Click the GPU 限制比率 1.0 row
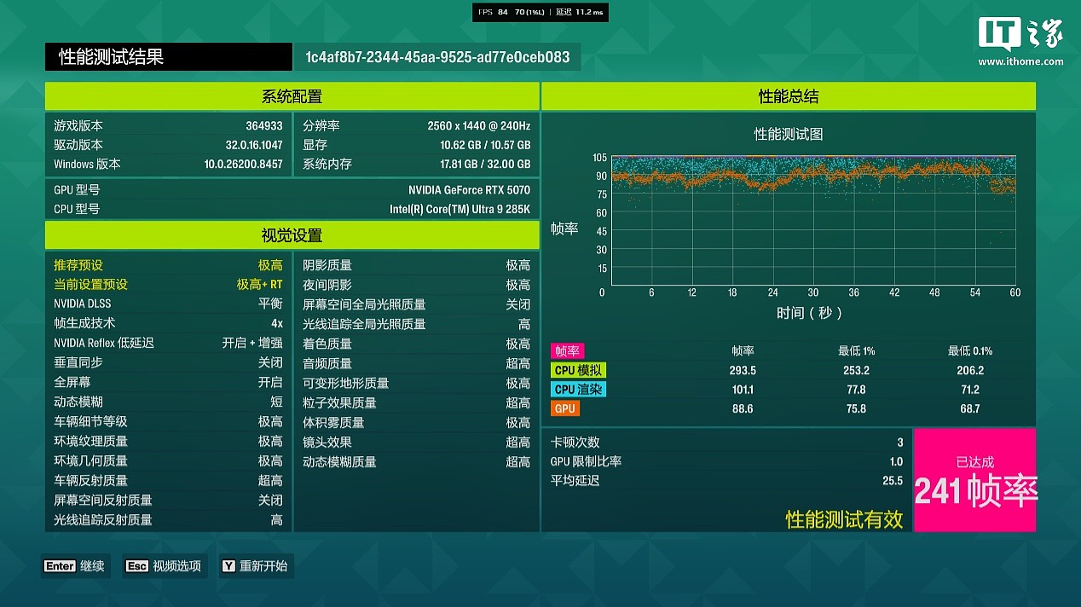 point(726,461)
